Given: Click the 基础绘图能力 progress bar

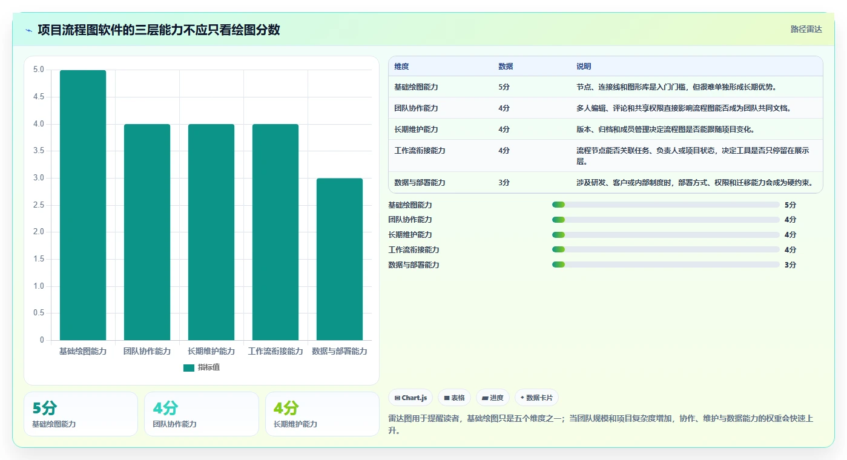Looking at the screenshot, I should pos(666,205).
